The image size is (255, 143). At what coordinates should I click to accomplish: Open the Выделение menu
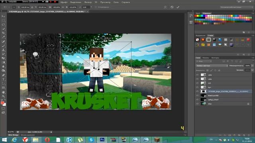(76, 2)
